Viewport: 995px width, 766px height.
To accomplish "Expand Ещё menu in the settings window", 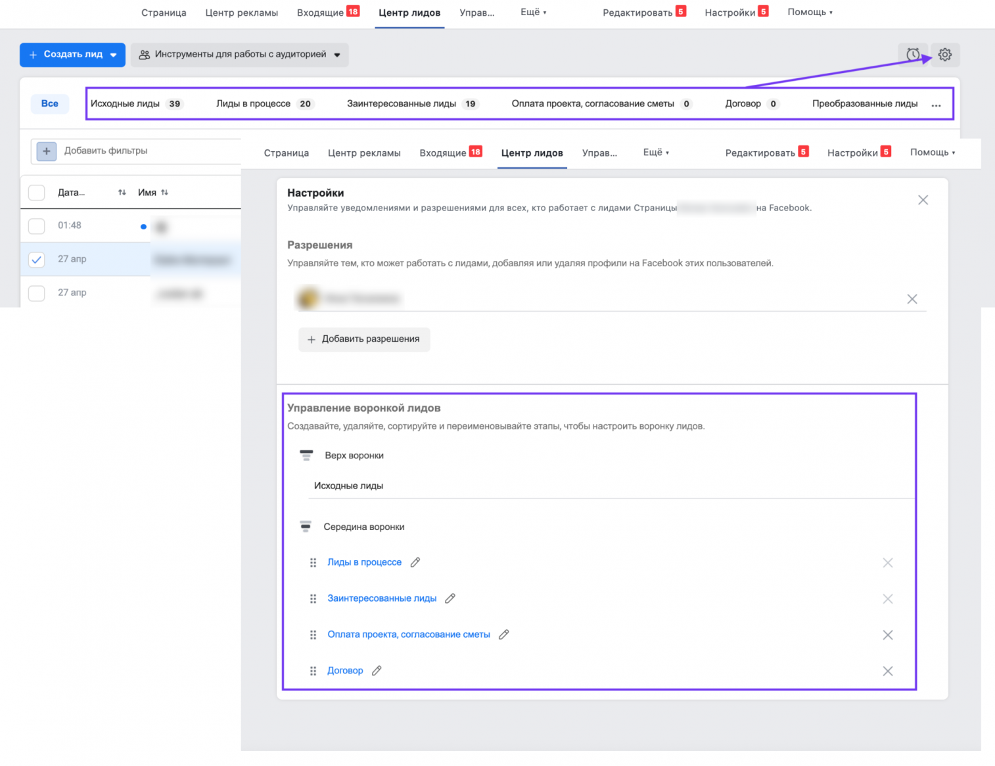I will pyautogui.click(x=656, y=152).
